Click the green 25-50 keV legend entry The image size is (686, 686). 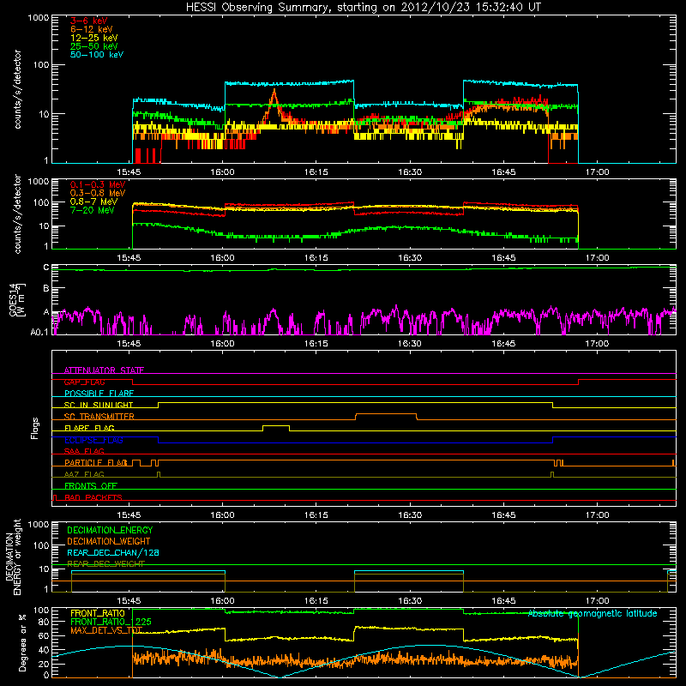(94, 46)
